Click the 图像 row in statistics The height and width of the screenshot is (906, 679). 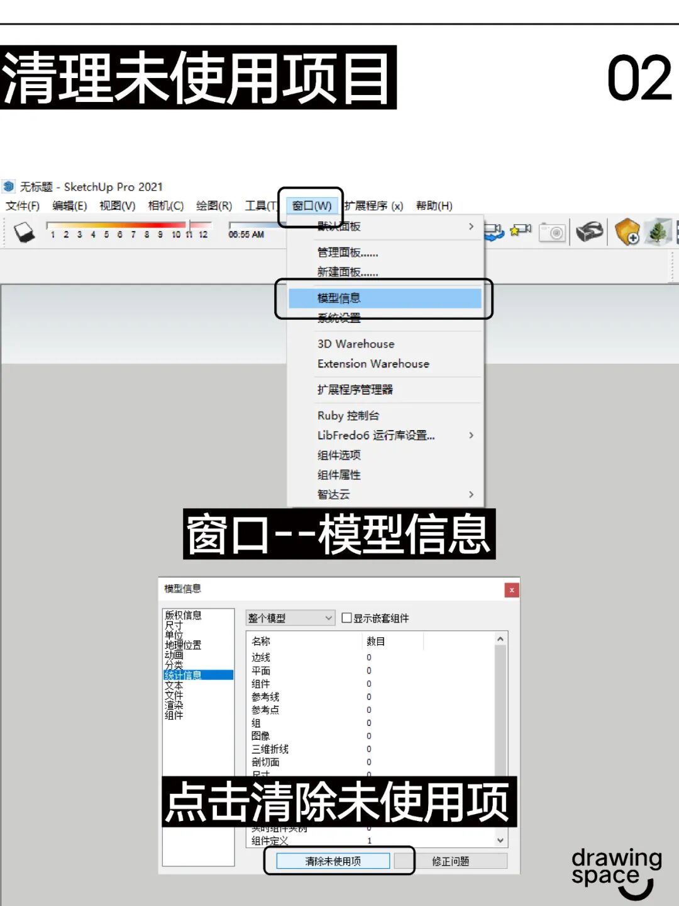(371, 736)
